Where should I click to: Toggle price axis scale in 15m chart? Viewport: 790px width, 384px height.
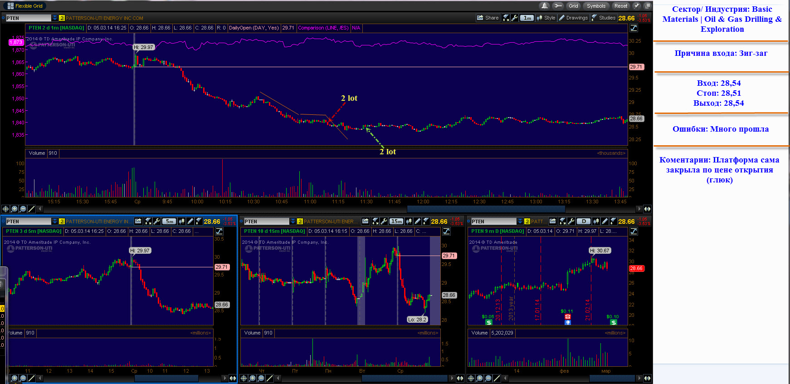point(446,231)
